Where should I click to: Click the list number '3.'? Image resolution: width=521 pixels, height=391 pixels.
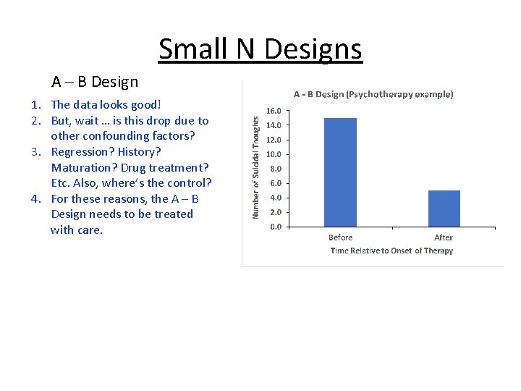36,152
